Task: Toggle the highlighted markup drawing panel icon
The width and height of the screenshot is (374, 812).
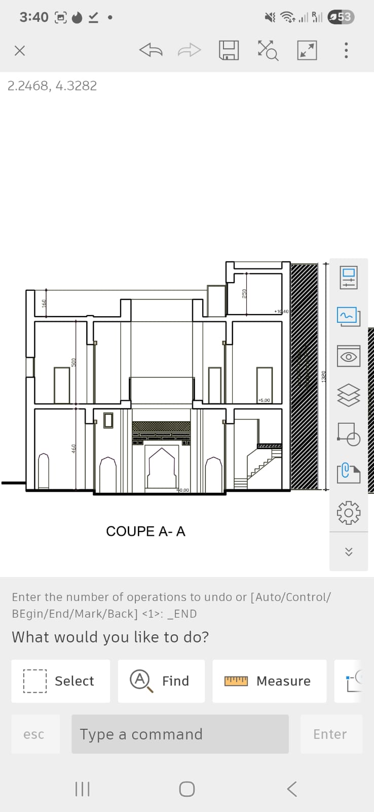Action: click(349, 317)
